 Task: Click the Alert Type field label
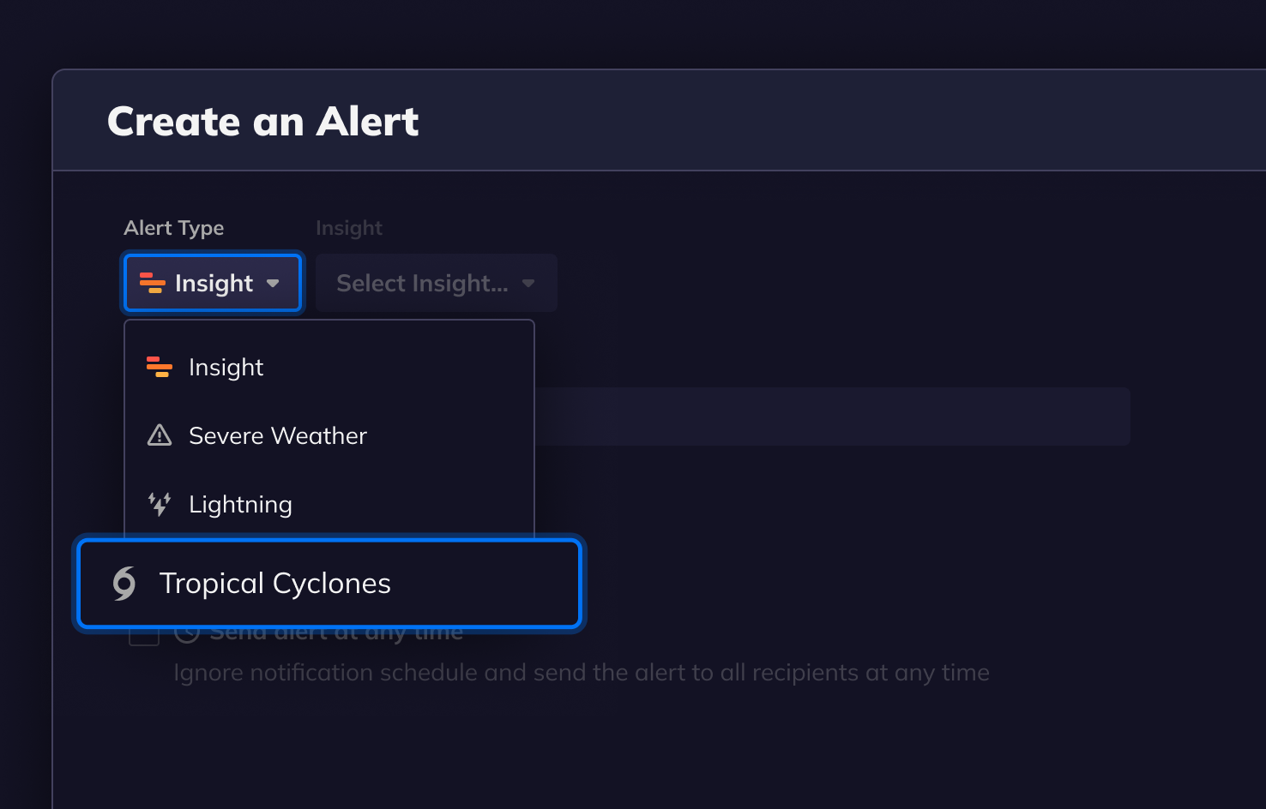174,228
